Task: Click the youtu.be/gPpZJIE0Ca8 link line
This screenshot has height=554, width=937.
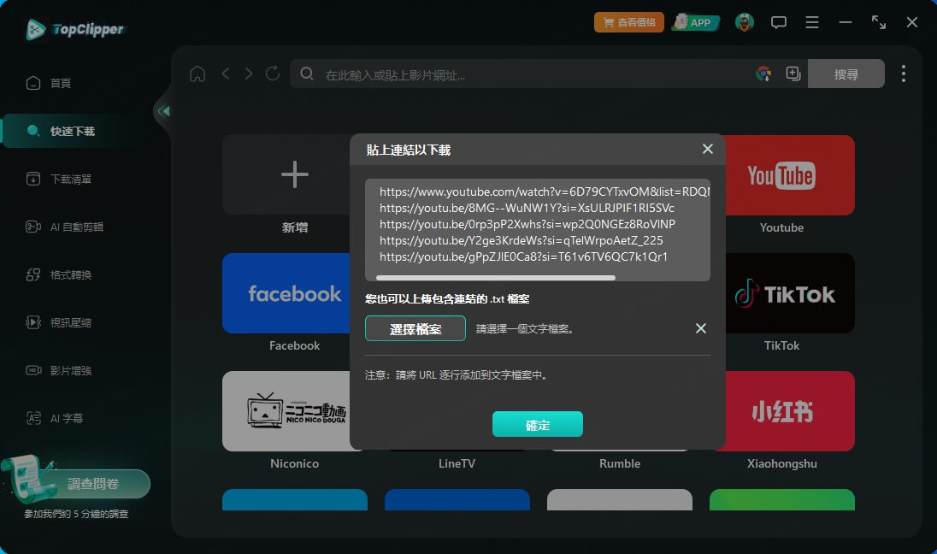Action: 523,256
